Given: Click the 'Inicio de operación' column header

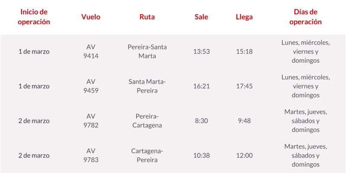Looking at the screenshot, I should [34, 16].
